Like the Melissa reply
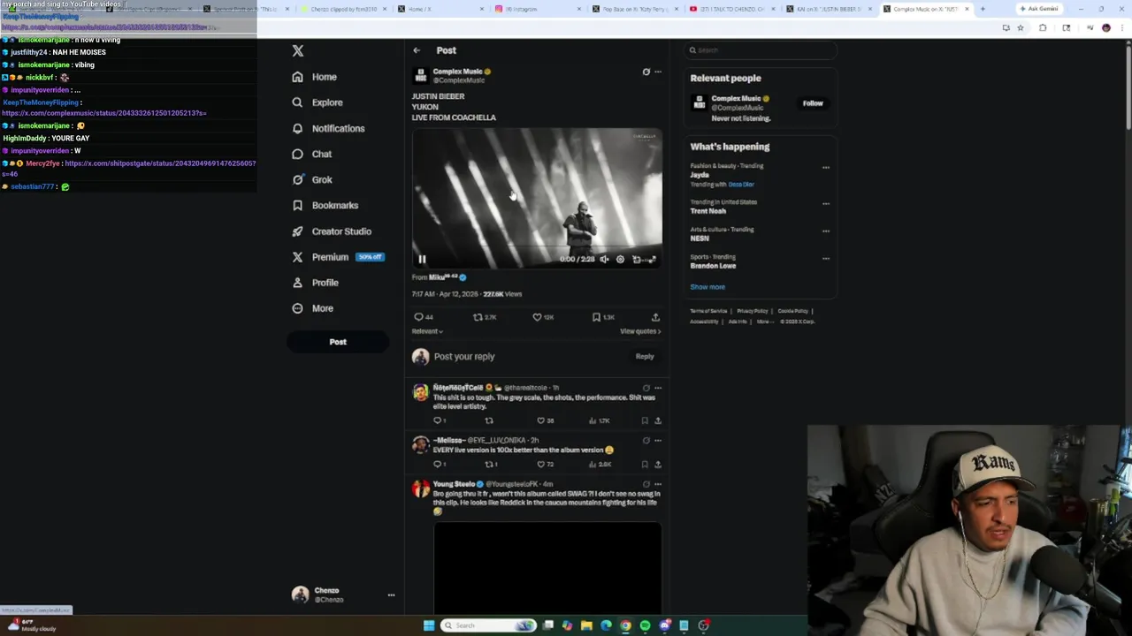 click(x=546, y=464)
